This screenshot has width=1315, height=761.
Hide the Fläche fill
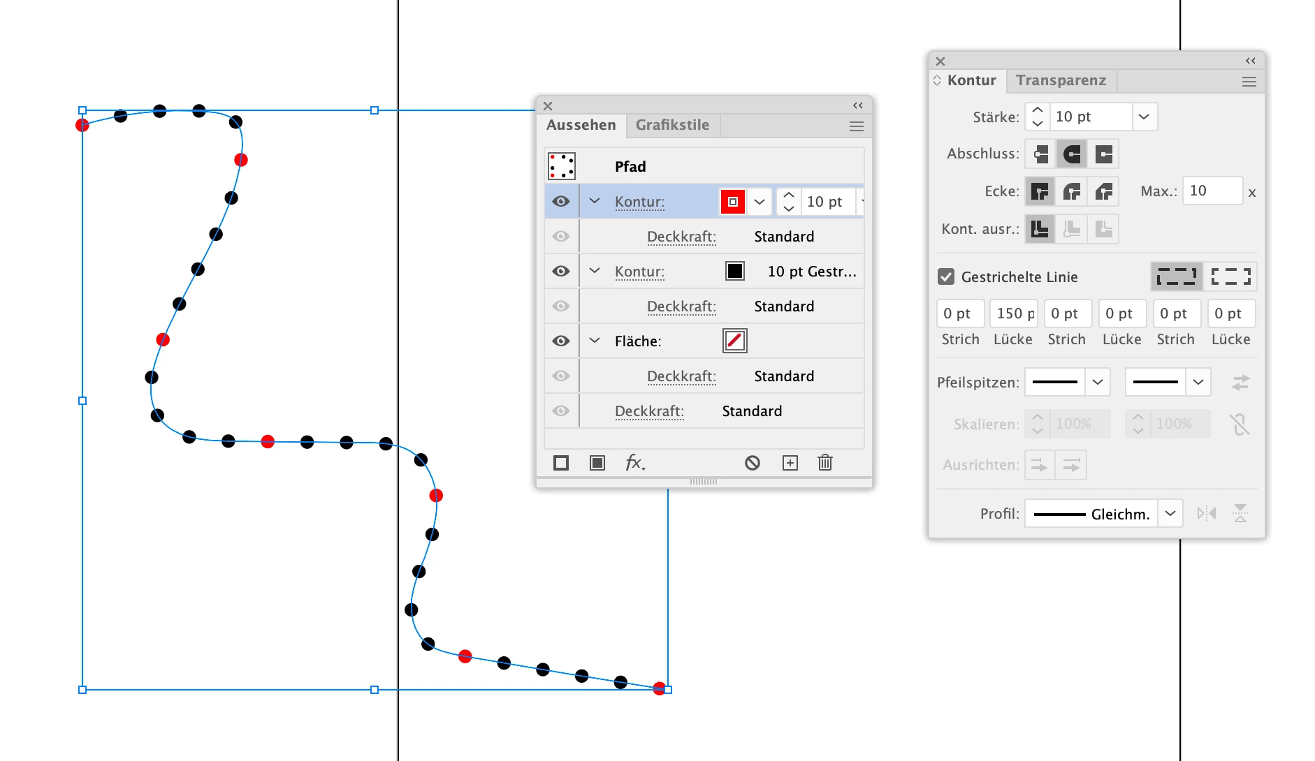coord(561,341)
